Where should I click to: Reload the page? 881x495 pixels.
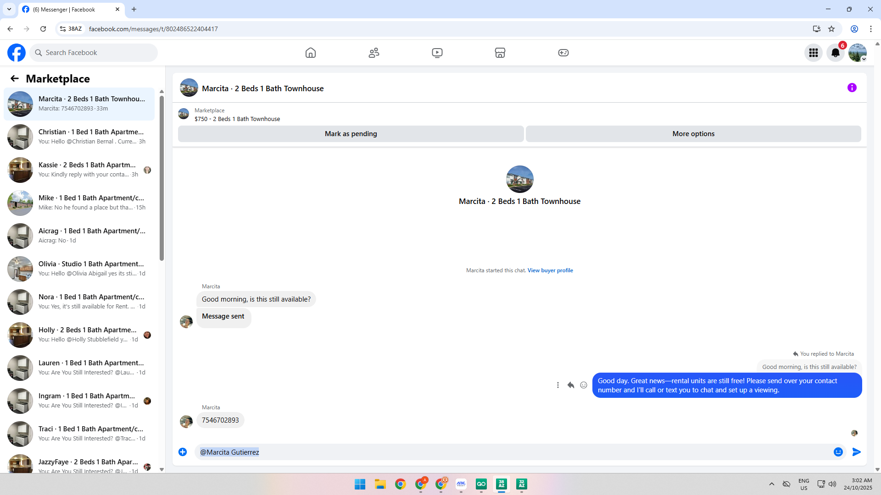point(43,29)
